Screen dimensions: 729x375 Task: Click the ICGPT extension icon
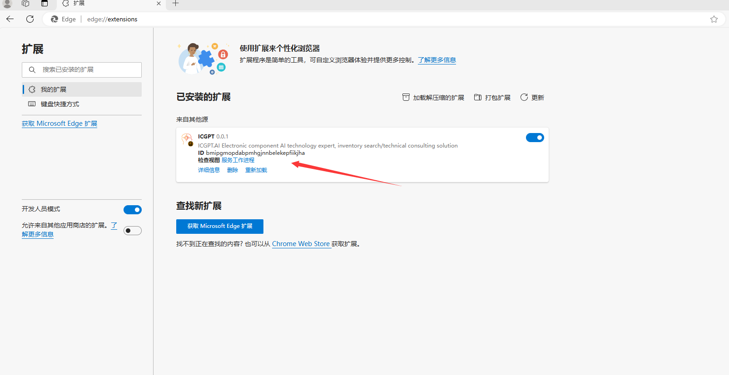187,139
